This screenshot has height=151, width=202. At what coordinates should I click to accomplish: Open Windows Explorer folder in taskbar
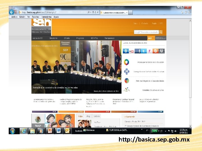(32, 131)
